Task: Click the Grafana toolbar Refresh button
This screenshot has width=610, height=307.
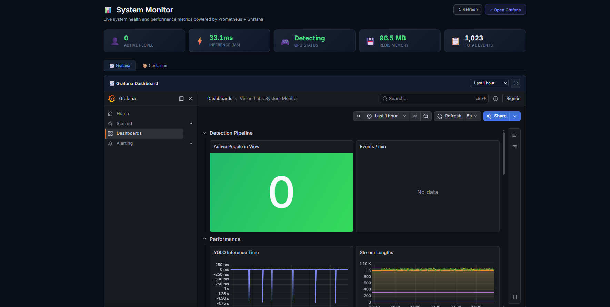Action: click(x=449, y=116)
